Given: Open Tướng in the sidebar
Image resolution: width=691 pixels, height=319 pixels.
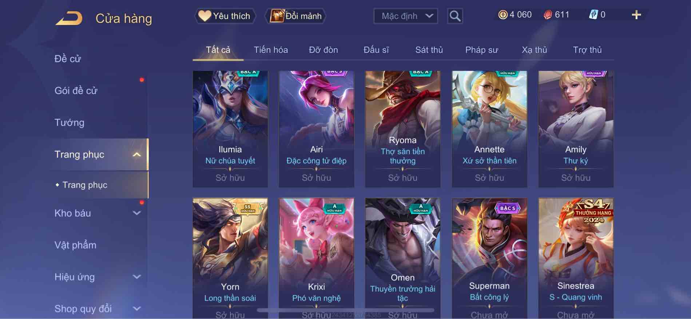Looking at the screenshot, I should pos(70,122).
